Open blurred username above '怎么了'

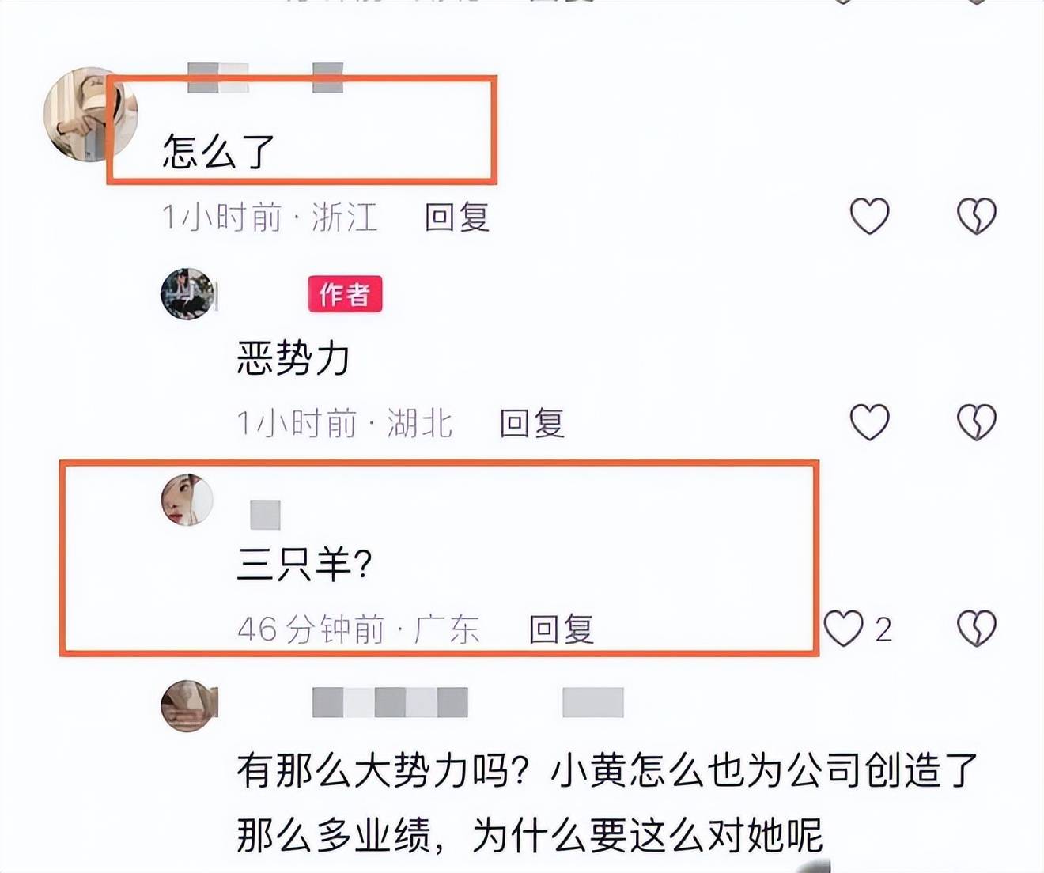tap(265, 78)
